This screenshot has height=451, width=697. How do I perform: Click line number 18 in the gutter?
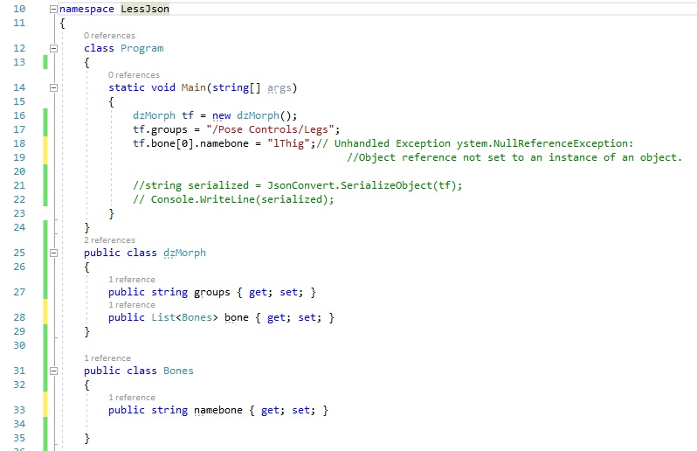pyautogui.click(x=19, y=143)
